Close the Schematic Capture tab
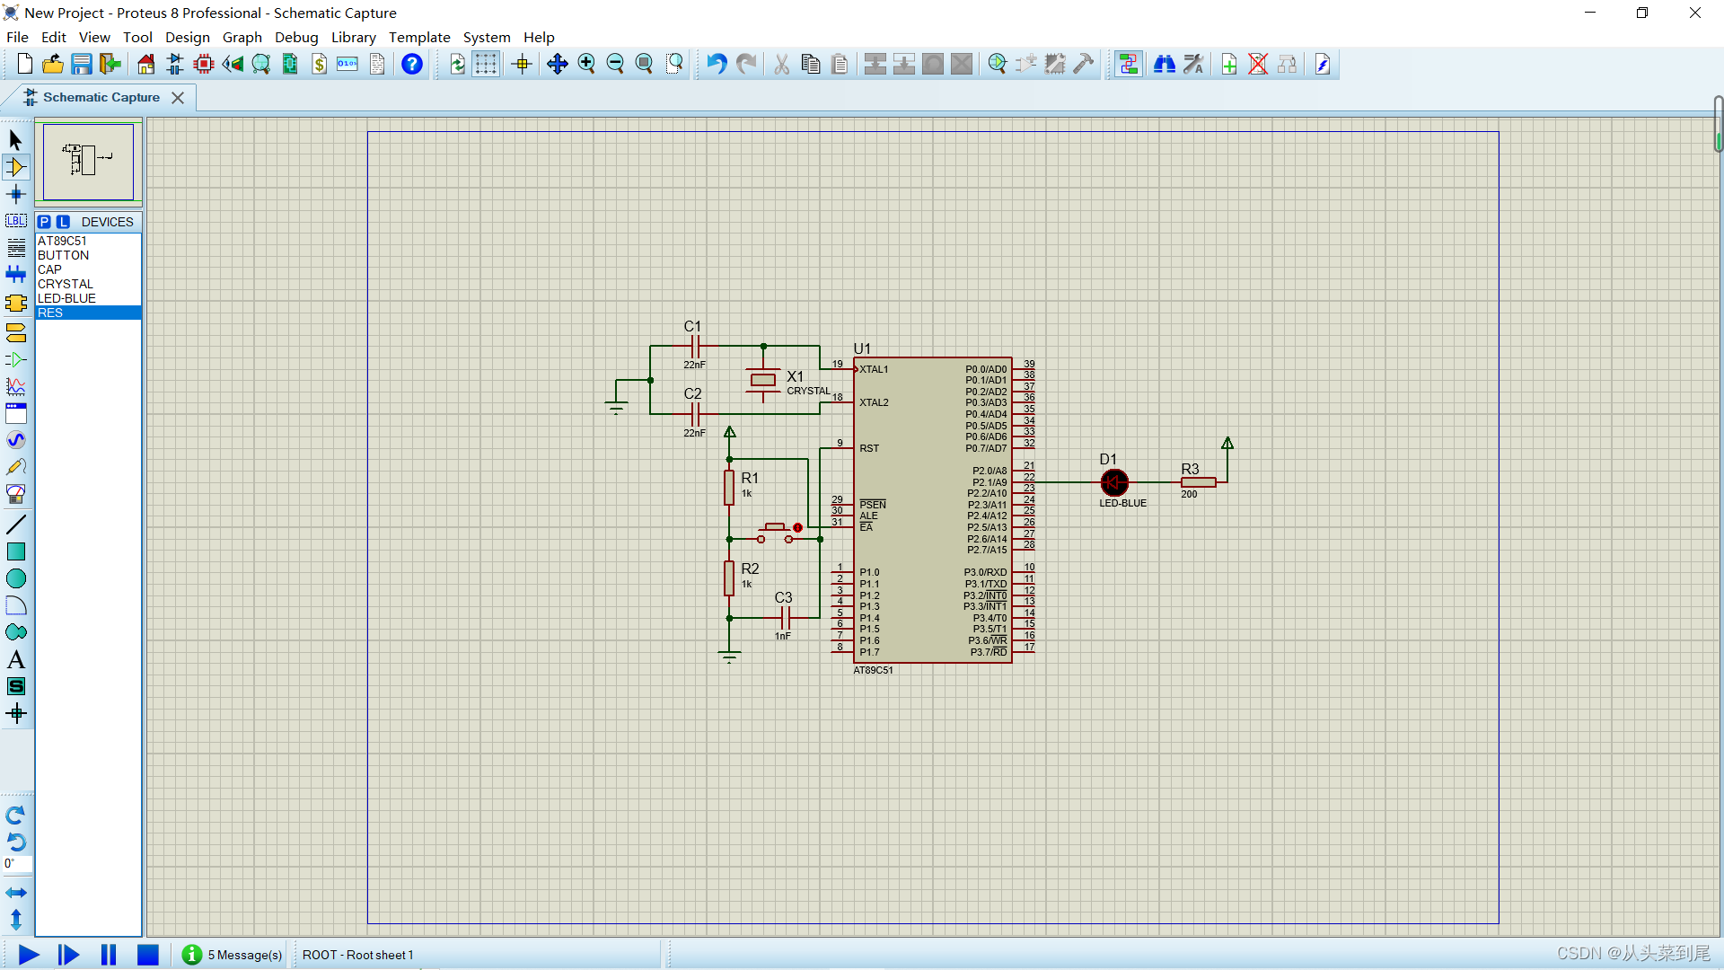The image size is (1724, 970). (178, 97)
